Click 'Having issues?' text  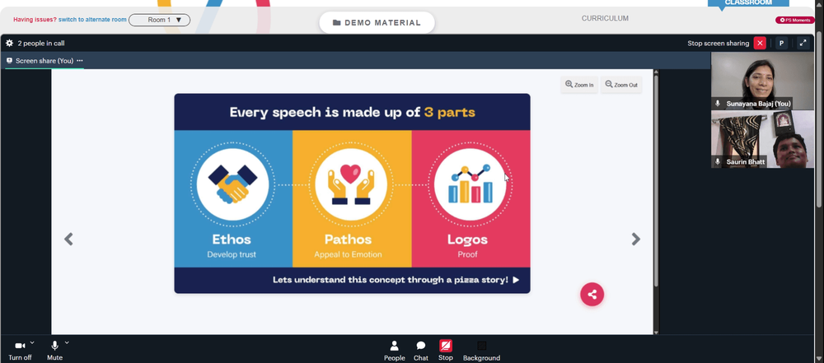[x=35, y=20]
